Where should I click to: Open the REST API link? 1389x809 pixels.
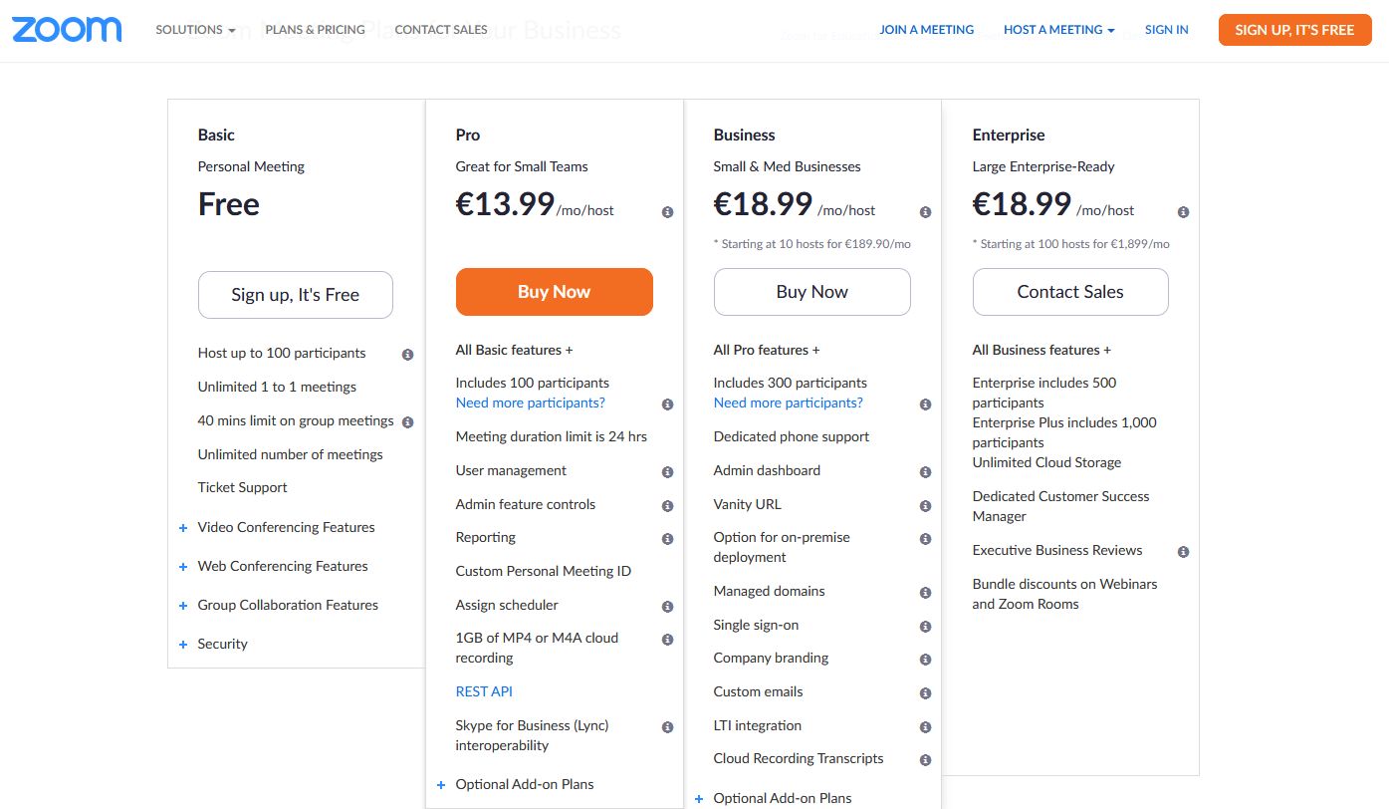(x=484, y=691)
